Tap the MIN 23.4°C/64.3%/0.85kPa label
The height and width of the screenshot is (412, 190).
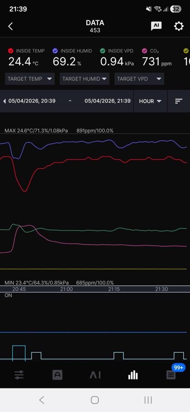36,283
